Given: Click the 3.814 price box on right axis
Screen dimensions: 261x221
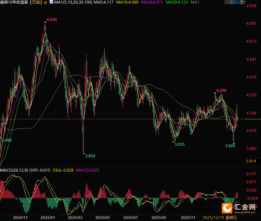Looking at the screenshot, I should coord(251,161).
